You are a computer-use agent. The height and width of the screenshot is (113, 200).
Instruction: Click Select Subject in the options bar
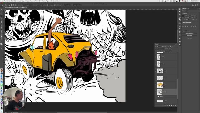click(x=67, y=5)
